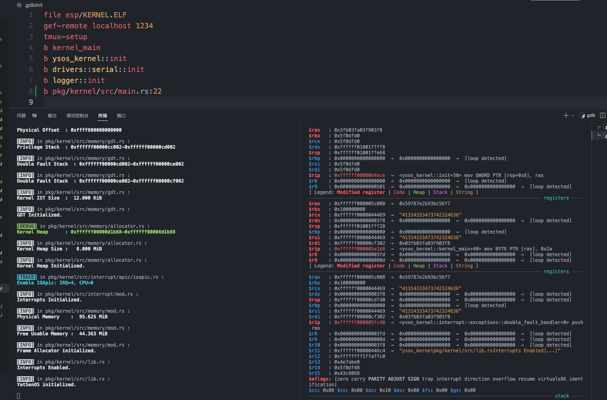Click the 'gef-remote localhost 1234' line

pyautogui.click(x=98, y=26)
